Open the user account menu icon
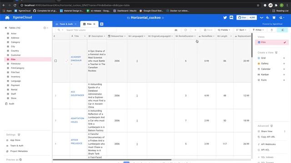The width and height of the screenshot is (291, 163). point(281,18)
